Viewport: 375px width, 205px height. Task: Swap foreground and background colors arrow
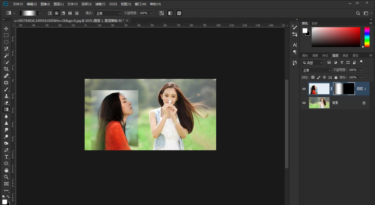[8, 197]
